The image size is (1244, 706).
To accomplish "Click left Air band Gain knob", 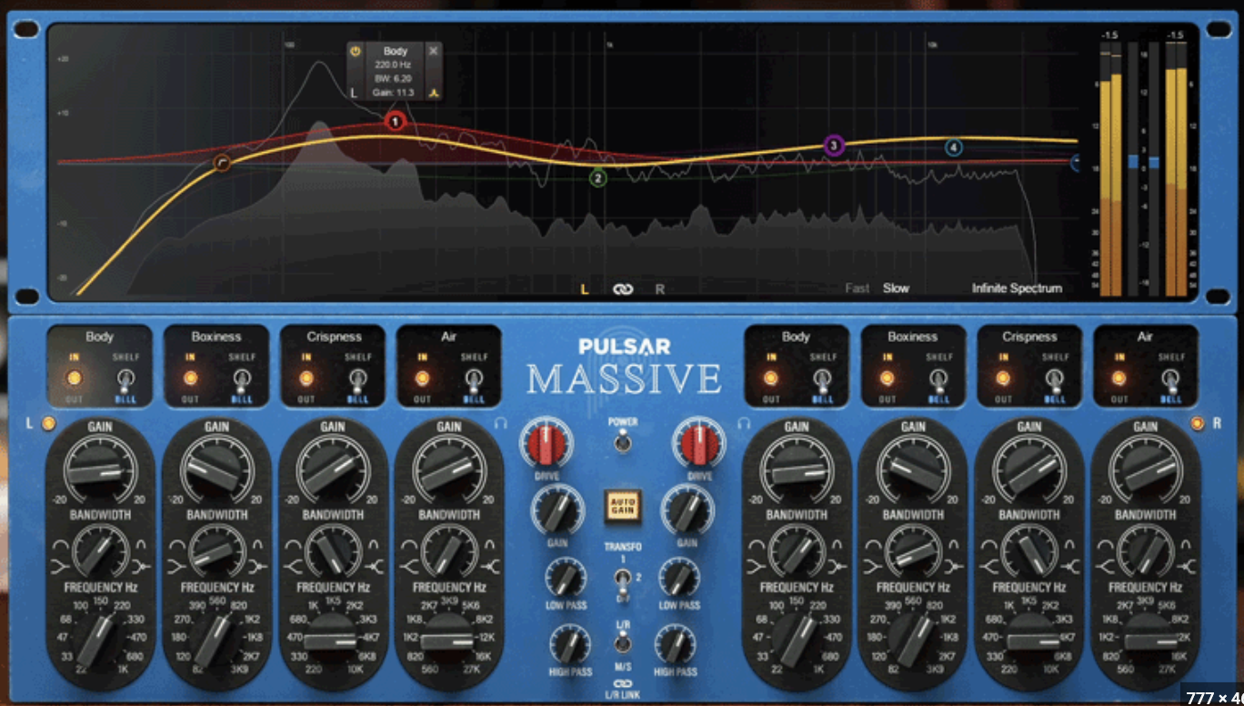I will click(x=448, y=469).
